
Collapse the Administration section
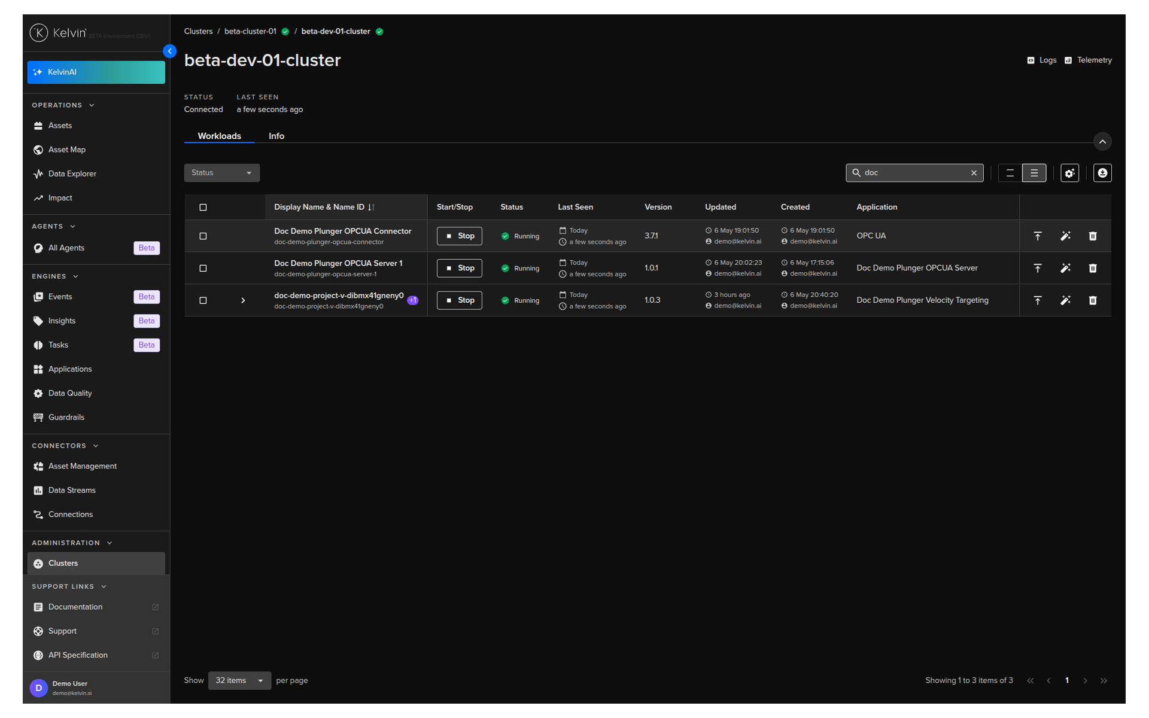coord(72,543)
